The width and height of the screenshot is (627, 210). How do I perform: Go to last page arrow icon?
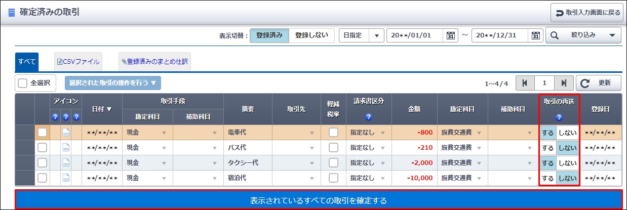click(x=564, y=83)
